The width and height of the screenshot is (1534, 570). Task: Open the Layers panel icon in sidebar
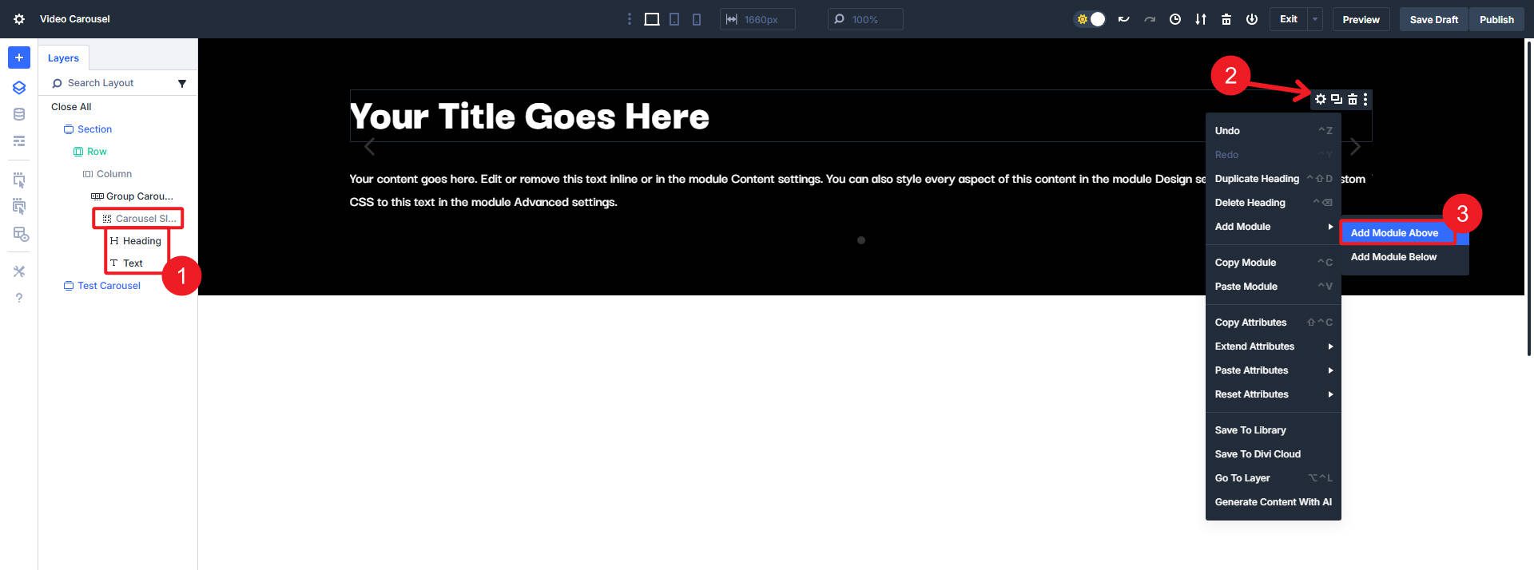tap(19, 88)
